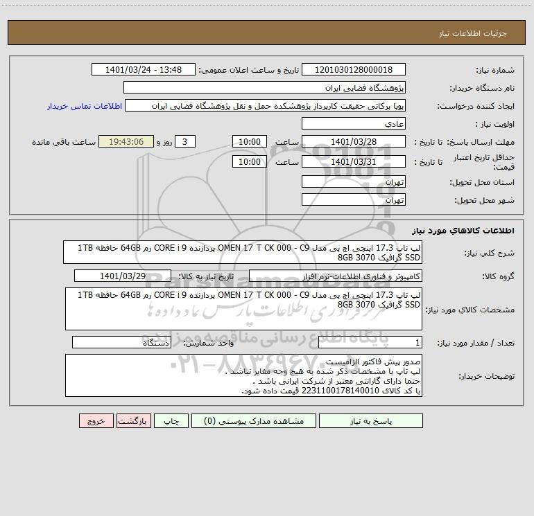Click the need date field 1401/03/29
This screenshot has width=534, height=516.
coord(123,276)
